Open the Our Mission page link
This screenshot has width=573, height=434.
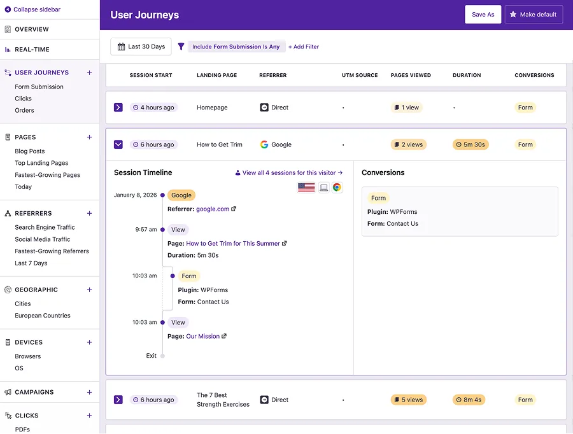(x=203, y=336)
